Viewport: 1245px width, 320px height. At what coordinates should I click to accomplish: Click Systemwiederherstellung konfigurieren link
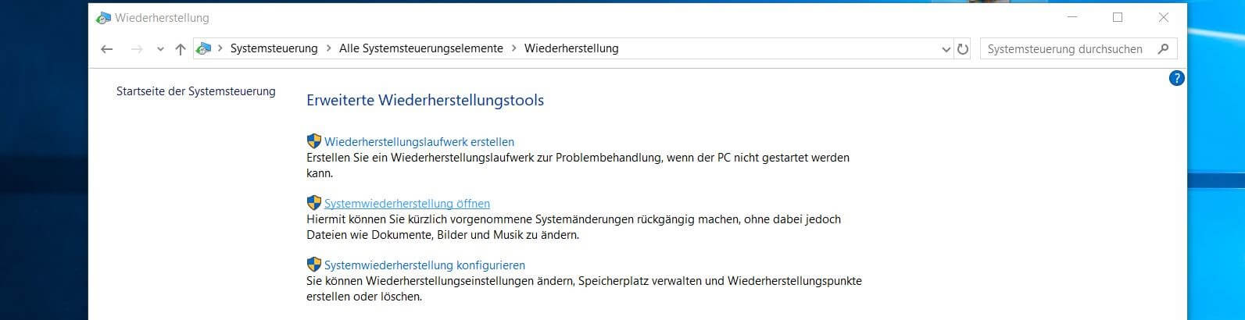coord(424,265)
